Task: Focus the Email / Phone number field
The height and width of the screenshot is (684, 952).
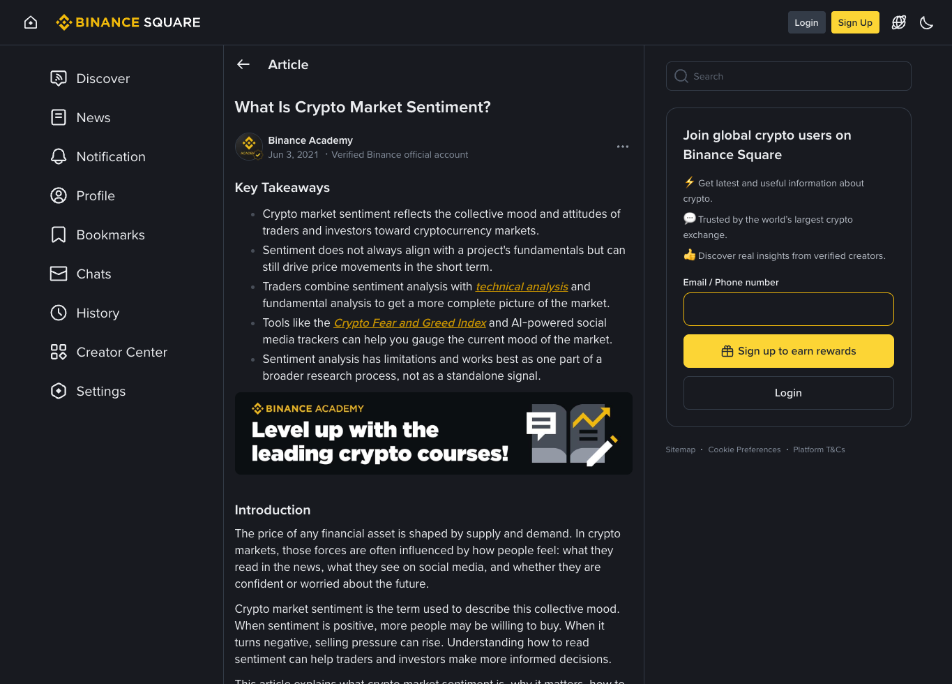Action: [x=788, y=309]
